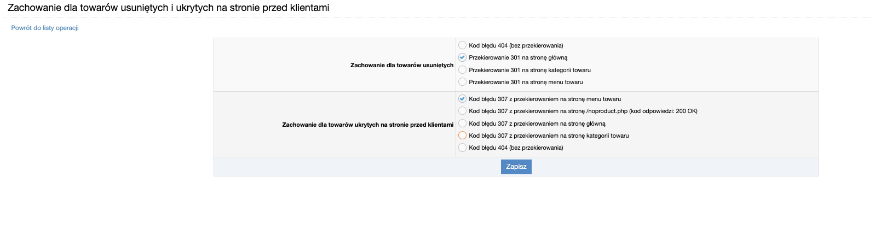Pick 301 redirect to product menu radio
Screen dimensions: 875x242
[x=463, y=82]
